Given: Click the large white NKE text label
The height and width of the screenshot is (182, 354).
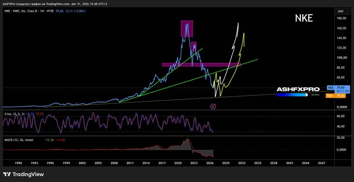Looking at the screenshot, I should click(304, 18).
